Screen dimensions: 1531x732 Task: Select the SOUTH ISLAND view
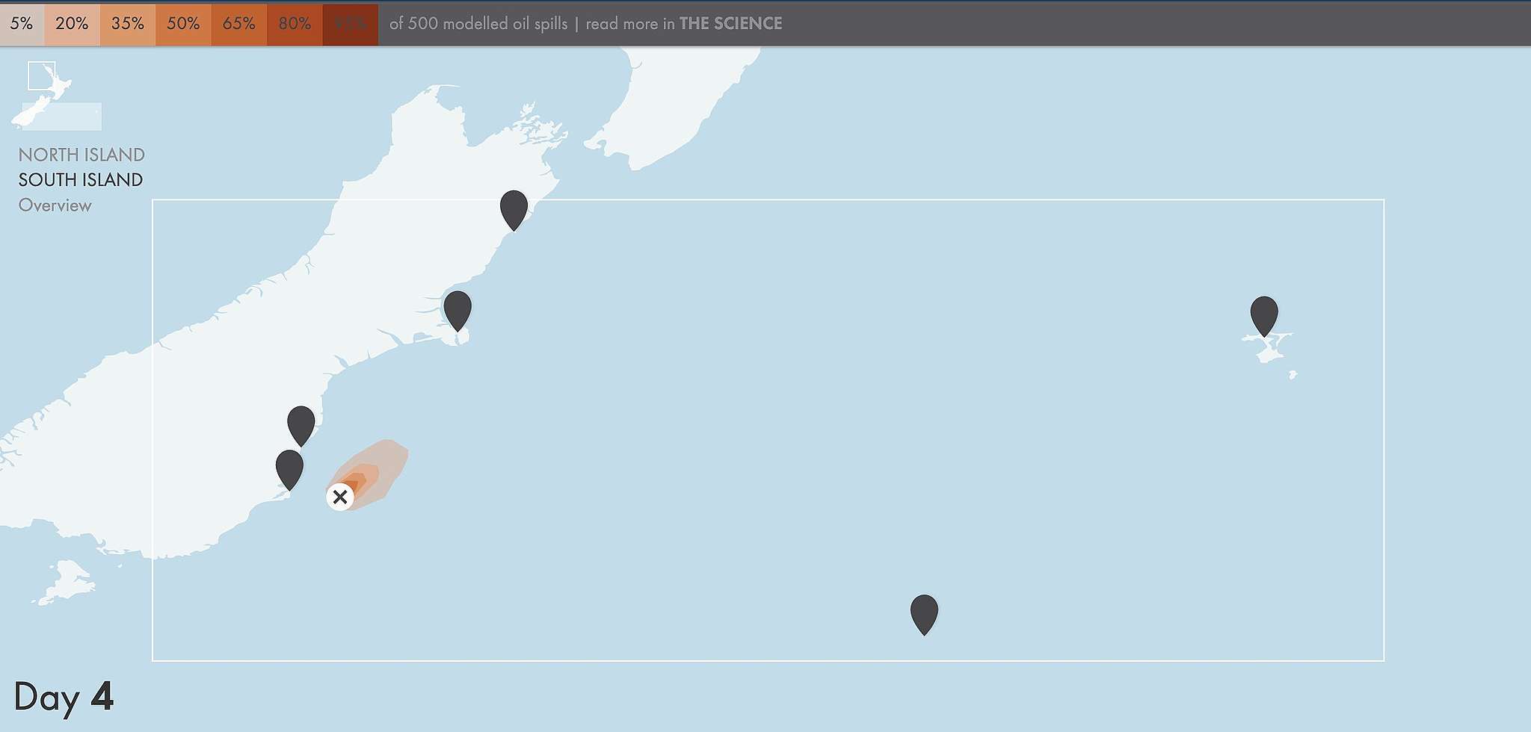click(81, 180)
